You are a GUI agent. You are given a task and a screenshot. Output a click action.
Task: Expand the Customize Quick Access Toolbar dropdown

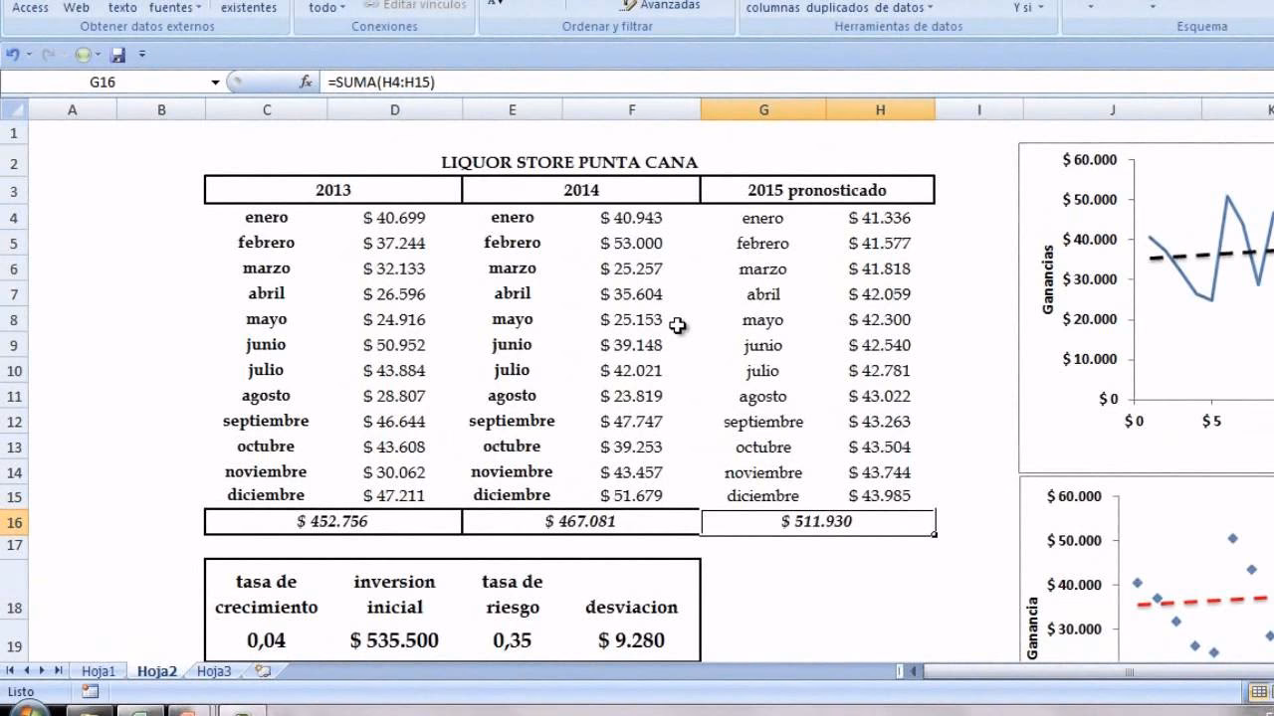(142, 55)
